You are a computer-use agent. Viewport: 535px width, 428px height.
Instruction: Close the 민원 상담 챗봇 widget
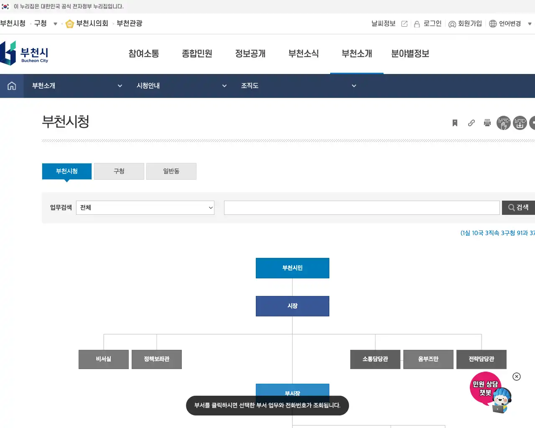(x=517, y=377)
